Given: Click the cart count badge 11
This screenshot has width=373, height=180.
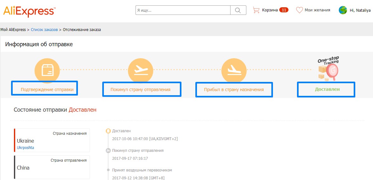Looking at the screenshot, I should [284, 10].
